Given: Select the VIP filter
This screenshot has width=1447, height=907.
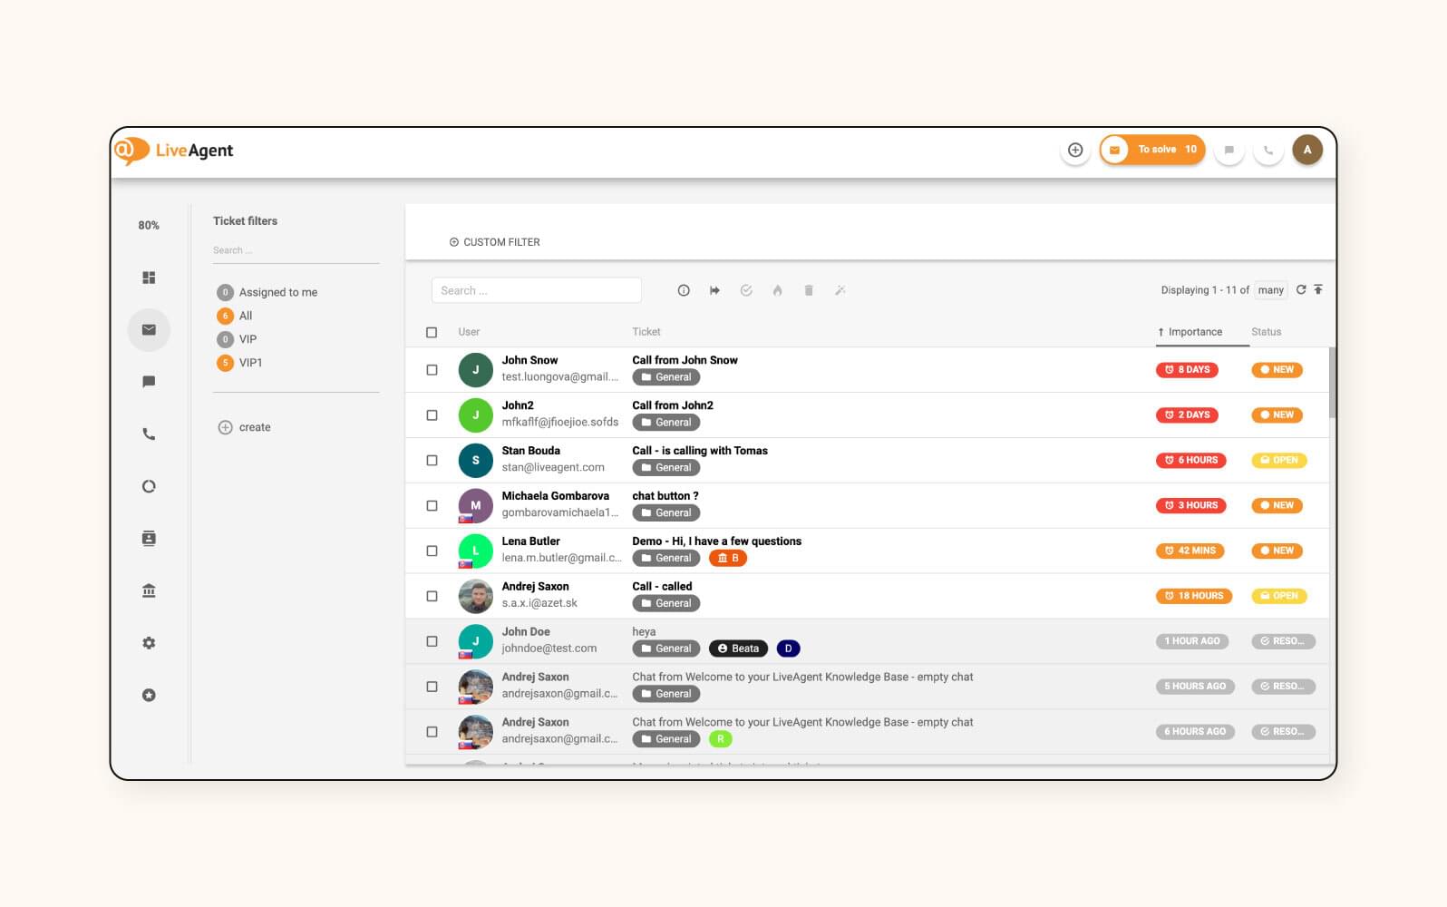Looking at the screenshot, I should pyautogui.click(x=237, y=339).
